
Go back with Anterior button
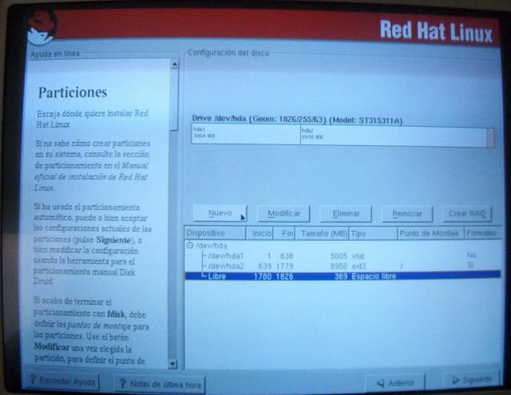[396, 383]
